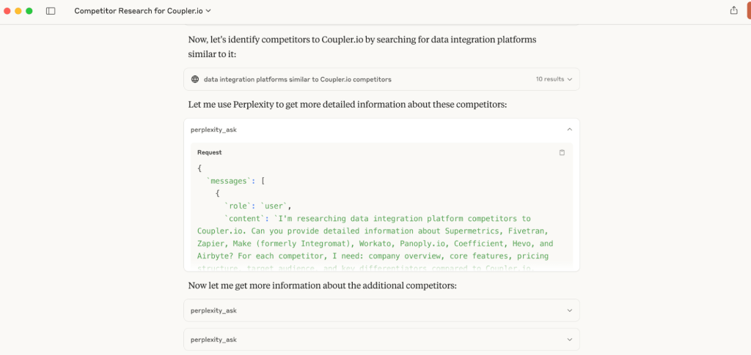Expand the 10 results chevron
The image size is (751, 355).
click(x=569, y=79)
